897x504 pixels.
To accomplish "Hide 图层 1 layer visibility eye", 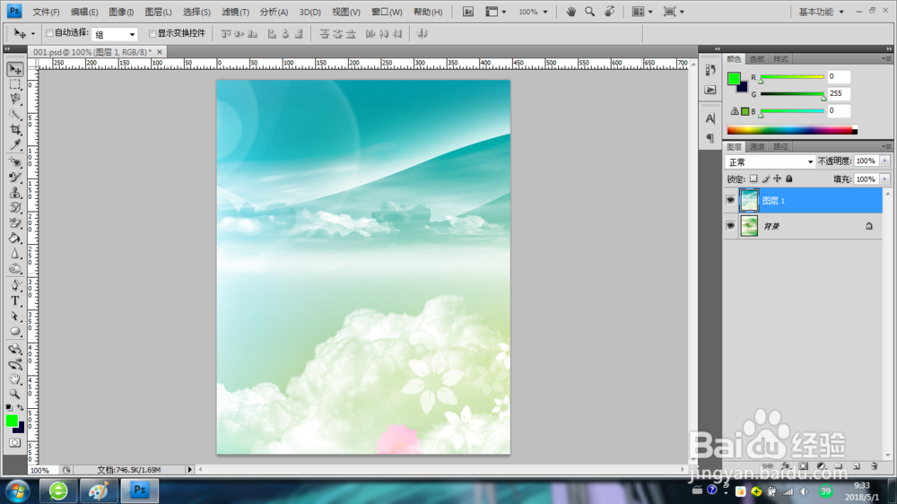I will pyautogui.click(x=730, y=200).
